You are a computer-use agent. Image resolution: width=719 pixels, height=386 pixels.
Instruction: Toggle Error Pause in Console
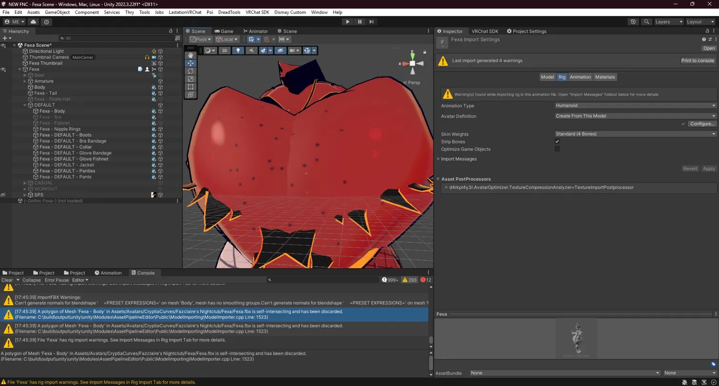pyautogui.click(x=57, y=280)
